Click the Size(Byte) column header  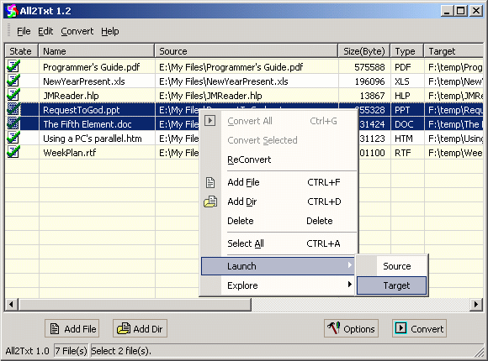click(x=364, y=51)
